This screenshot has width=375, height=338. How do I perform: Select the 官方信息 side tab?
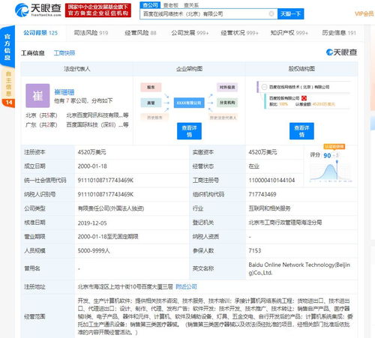[x=7, y=46]
